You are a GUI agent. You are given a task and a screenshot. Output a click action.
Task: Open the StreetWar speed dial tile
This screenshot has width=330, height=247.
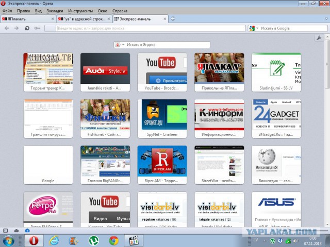click(x=219, y=165)
